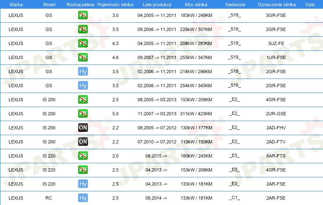The image size is (323, 205).
Task: Click the Oznaczenie silnika column header
Action: click(x=276, y=5)
